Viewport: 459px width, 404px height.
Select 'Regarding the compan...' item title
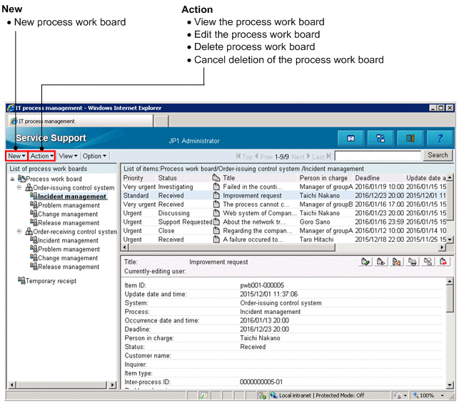[x=258, y=231]
